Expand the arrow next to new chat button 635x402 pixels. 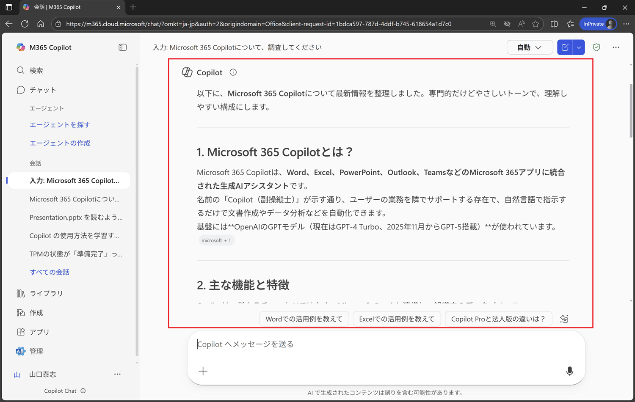pyautogui.click(x=579, y=47)
